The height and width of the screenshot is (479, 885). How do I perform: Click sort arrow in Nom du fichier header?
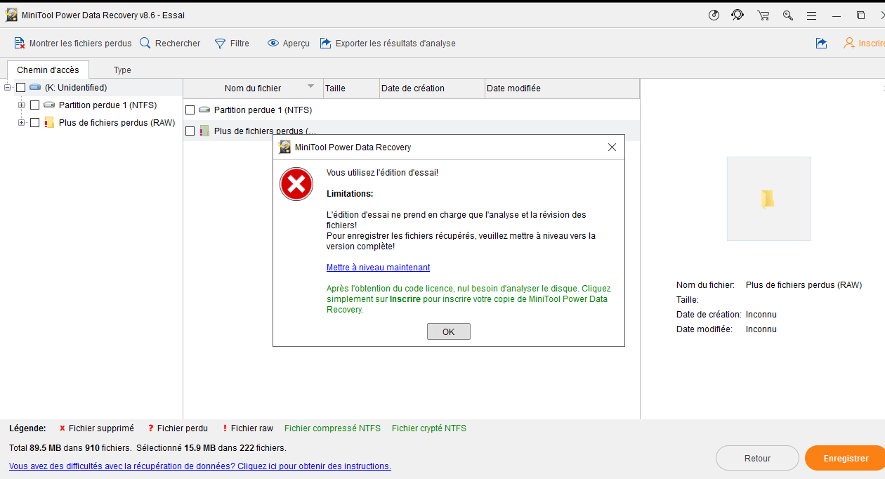(310, 86)
